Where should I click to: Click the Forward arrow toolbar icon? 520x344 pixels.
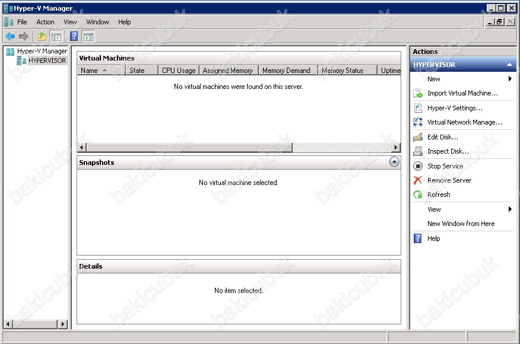point(24,36)
